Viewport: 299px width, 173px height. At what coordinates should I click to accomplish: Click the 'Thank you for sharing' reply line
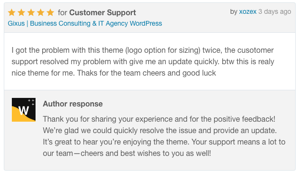click(x=159, y=119)
